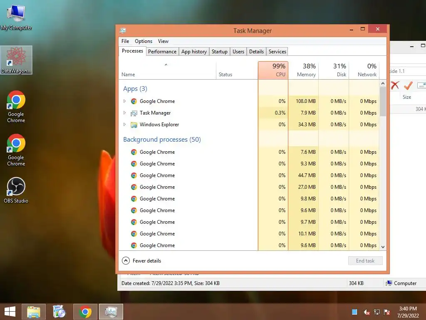Viewport: 426px width, 320px height.
Task: Open File Explorer from the taskbar
Action: click(34, 312)
